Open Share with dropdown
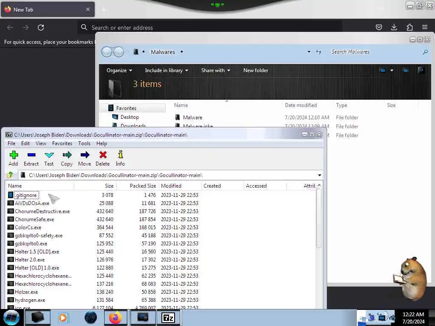The height and width of the screenshot is (326, 435). point(215,70)
